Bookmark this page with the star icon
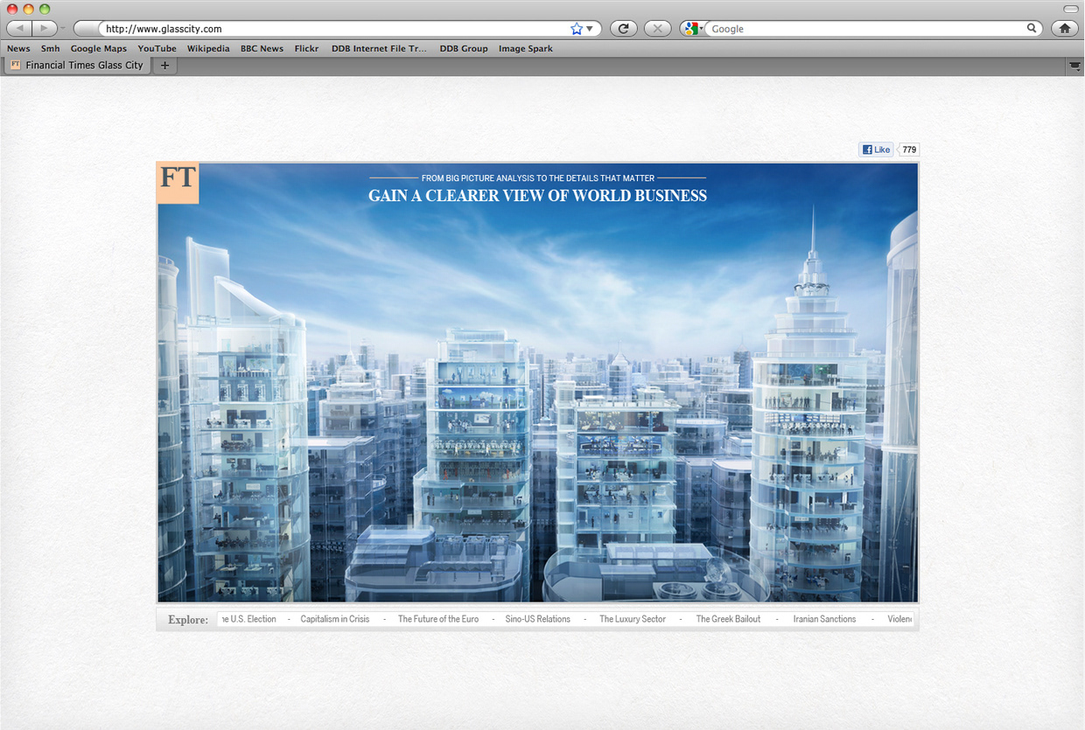 (576, 29)
